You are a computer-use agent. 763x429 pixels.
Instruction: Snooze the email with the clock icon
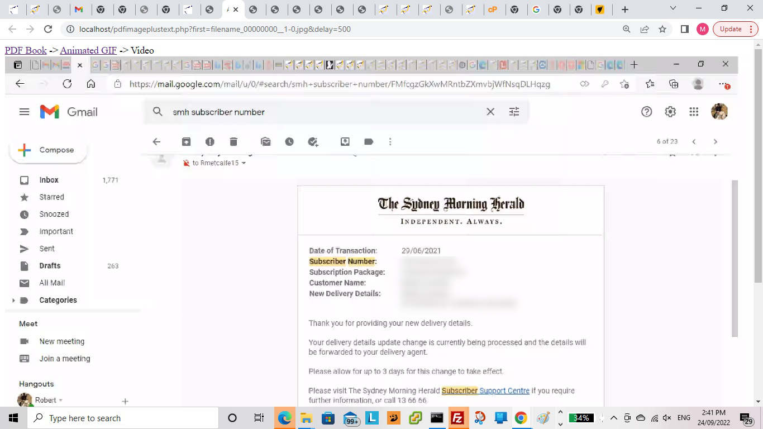pyautogui.click(x=289, y=142)
